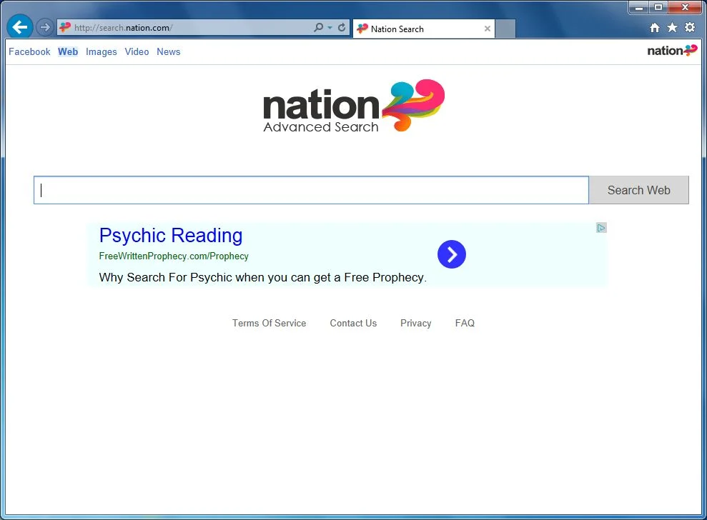Screen dimensions: 707x520
Task: Click the small nation logo at top right
Action: click(x=672, y=51)
